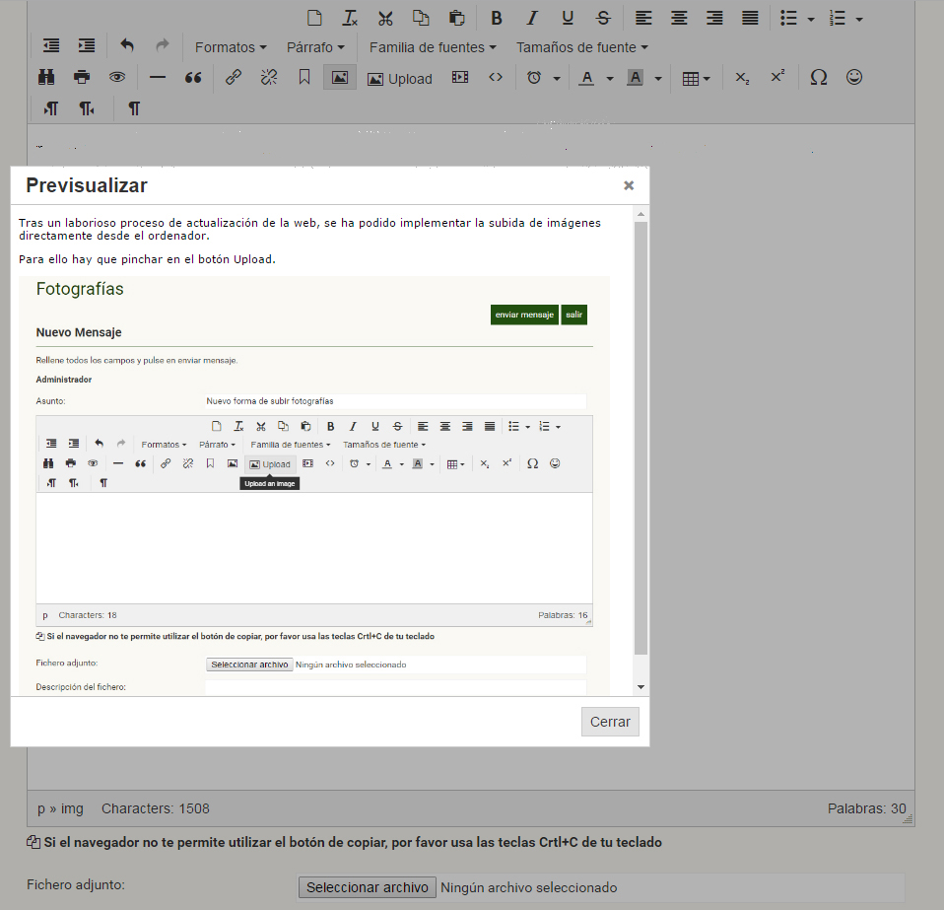Toggle show invisible characters pilcrow
Viewport: 944px width, 910px height.
[x=134, y=108]
